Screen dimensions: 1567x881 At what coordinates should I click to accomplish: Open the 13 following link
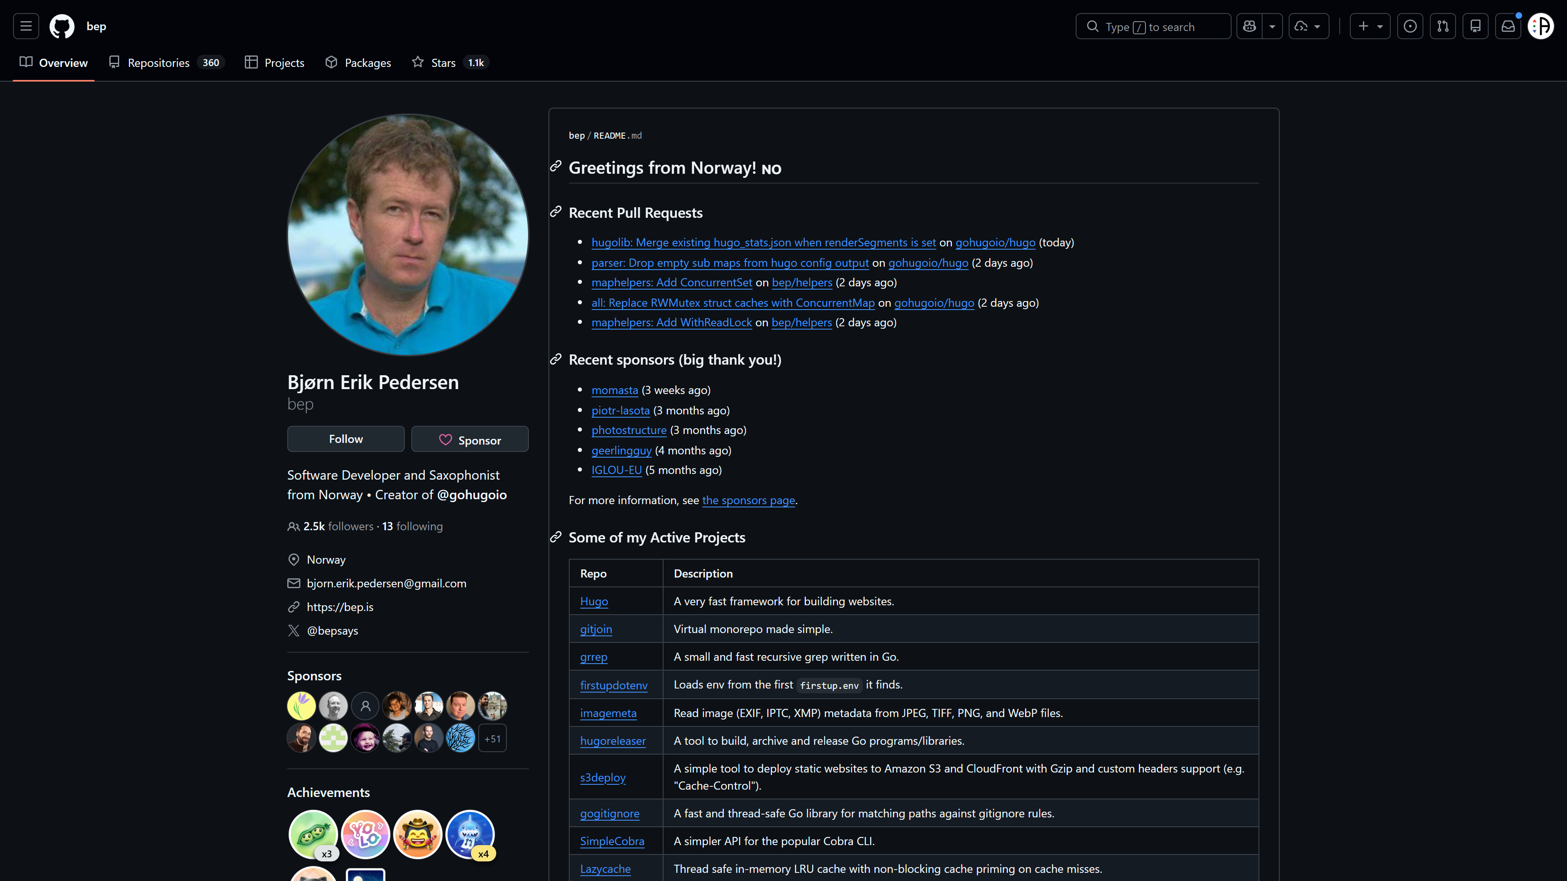pyautogui.click(x=413, y=527)
